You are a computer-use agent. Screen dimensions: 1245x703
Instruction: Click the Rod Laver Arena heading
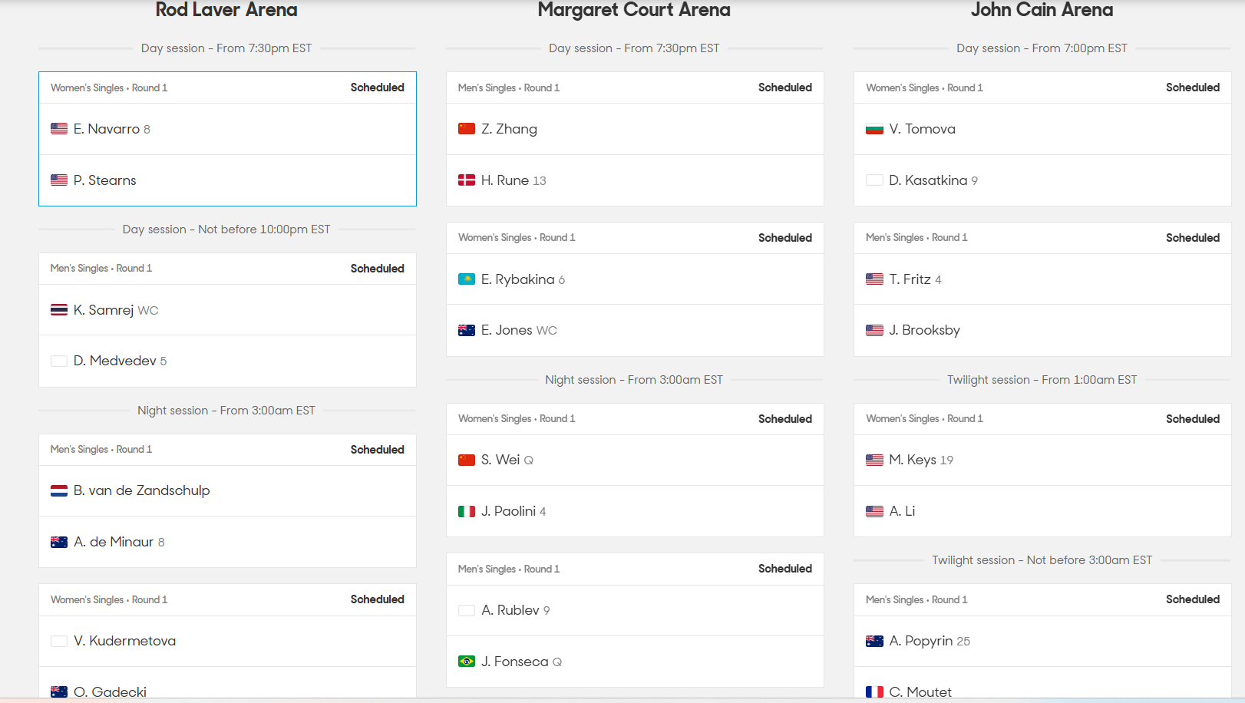[x=226, y=10]
